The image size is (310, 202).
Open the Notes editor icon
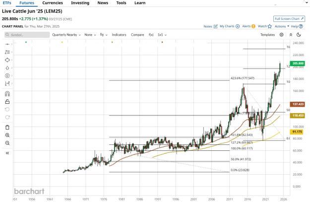click(x=216, y=26)
